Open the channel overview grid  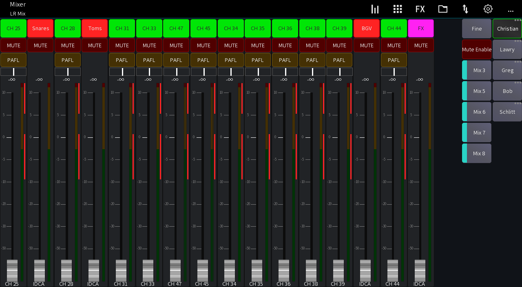click(397, 9)
